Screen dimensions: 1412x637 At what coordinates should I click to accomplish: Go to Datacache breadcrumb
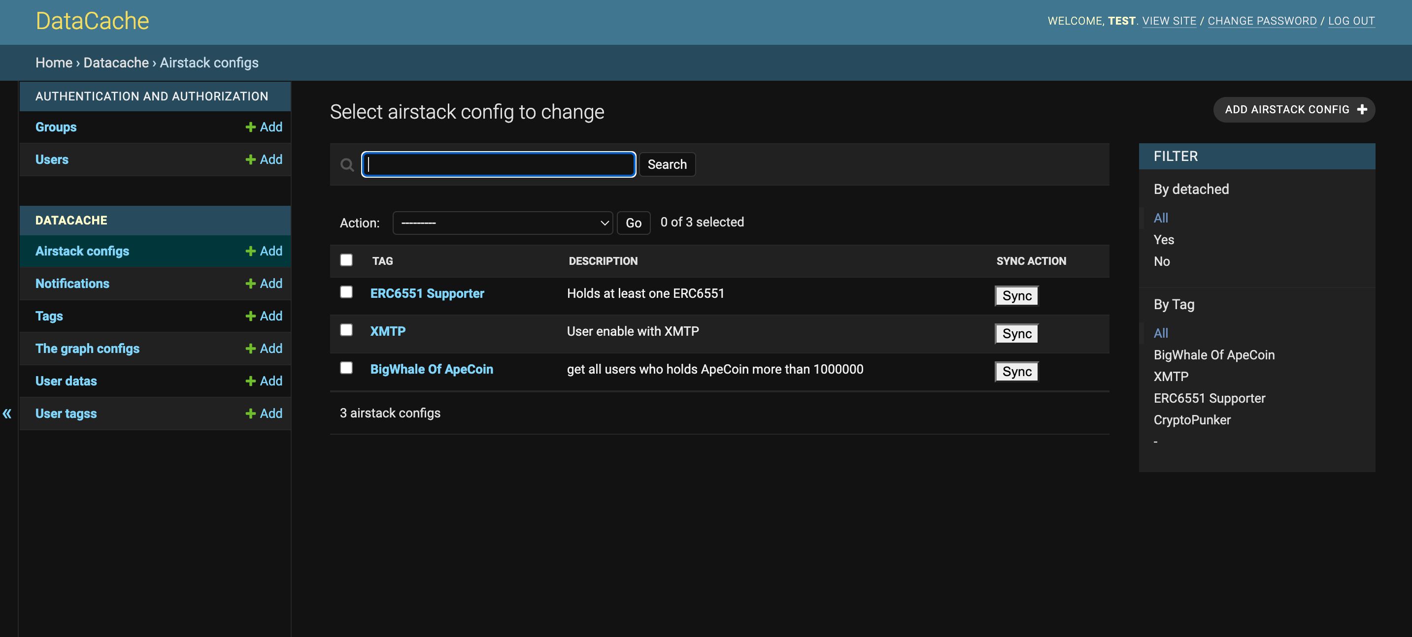pyautogui.click(x=116, y=63)
